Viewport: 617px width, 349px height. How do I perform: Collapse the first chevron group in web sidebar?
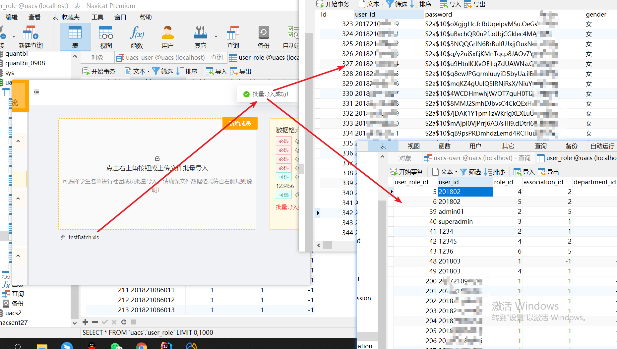tap(18, 141)
